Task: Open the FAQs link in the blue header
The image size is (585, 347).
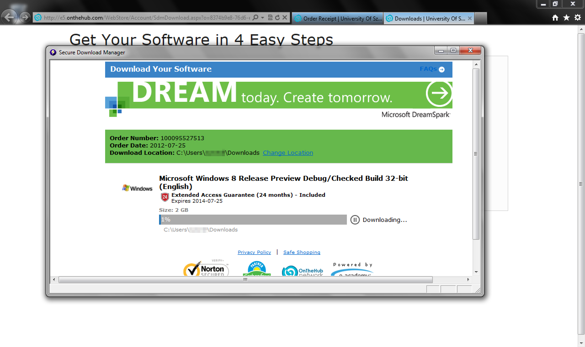Action: [x=428, y=69]
